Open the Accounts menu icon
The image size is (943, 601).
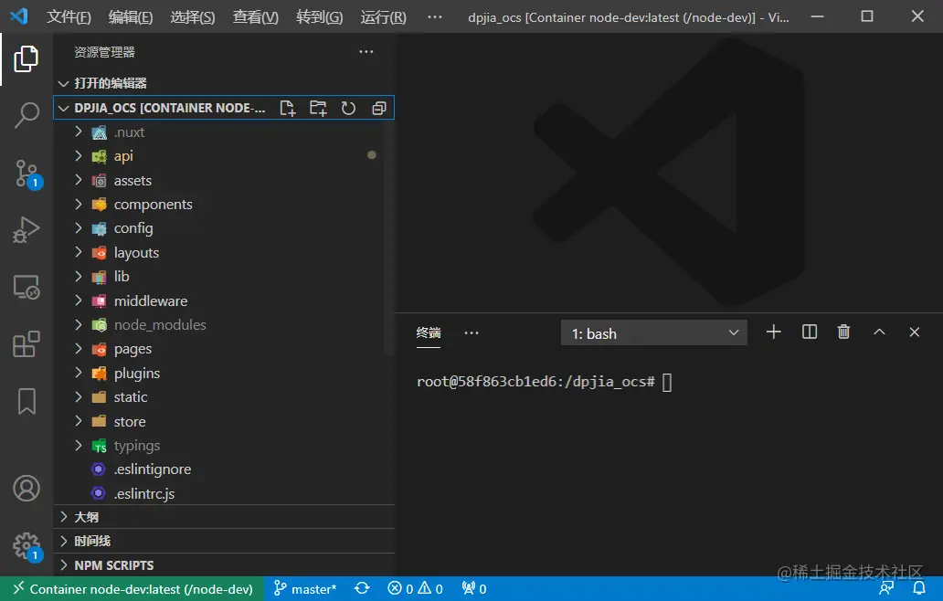(26, 488)
